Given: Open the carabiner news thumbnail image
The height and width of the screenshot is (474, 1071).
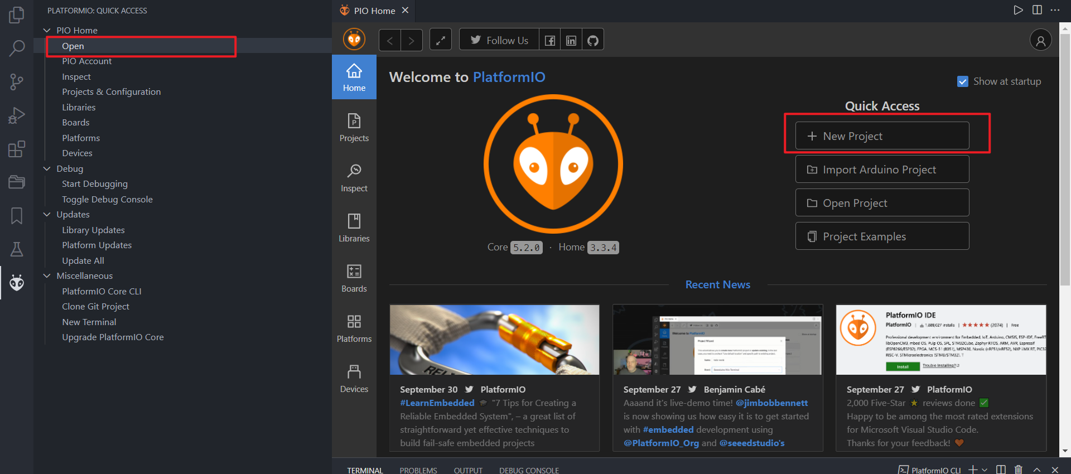Looking at the screenshot, I should tap(494, 340).
